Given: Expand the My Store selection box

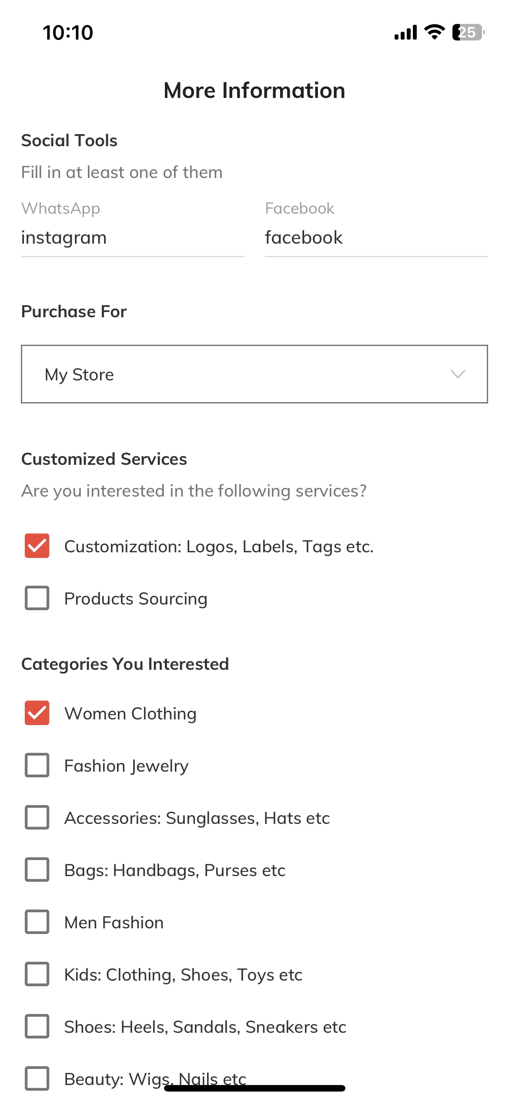Looking at the screenshot, I should point(254,374).
